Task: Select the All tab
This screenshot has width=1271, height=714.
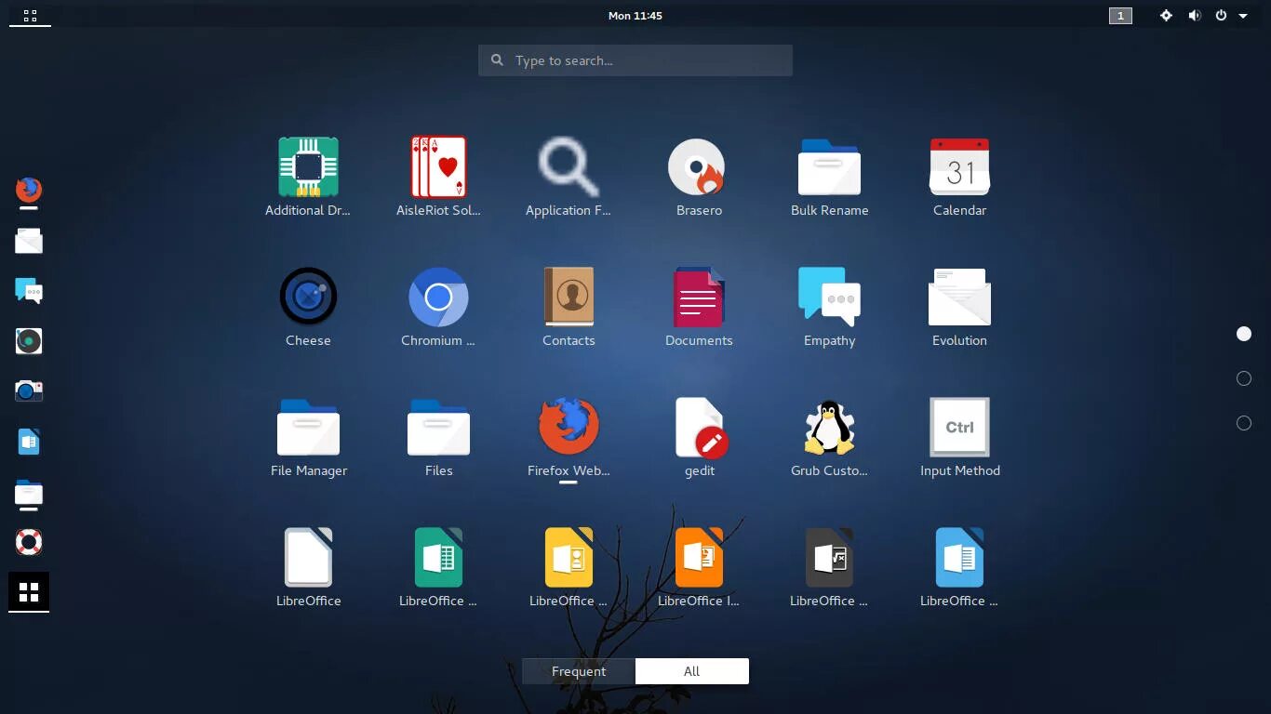Action: coord(692,671)
